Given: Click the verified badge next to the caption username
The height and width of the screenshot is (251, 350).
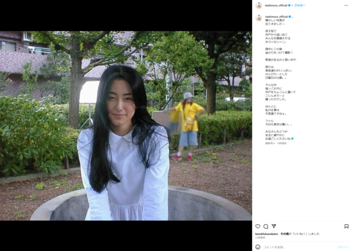Looking at the screenshot, I should tap(289, 17).
